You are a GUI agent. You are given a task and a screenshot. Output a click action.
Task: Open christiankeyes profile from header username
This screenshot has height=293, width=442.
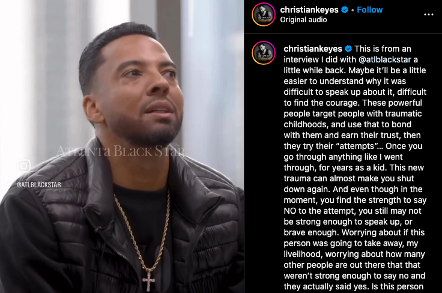[x=309, y=10]
